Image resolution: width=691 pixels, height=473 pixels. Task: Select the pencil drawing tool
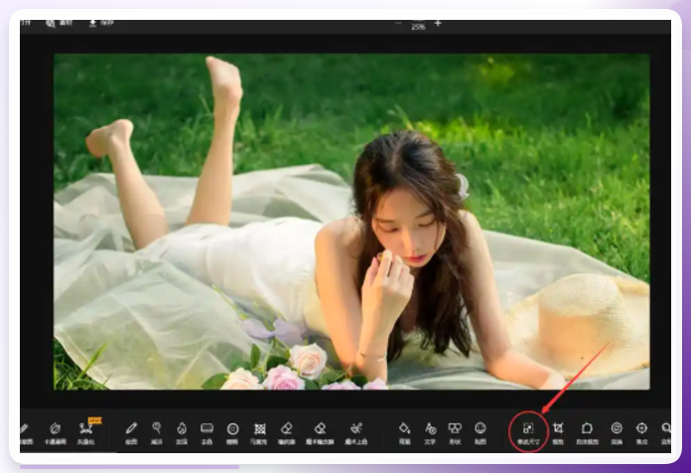click(131, 433)
